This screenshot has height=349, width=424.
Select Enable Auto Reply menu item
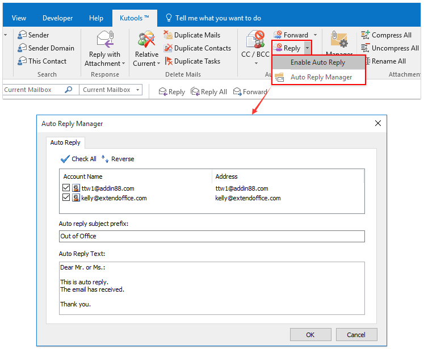point(317,62)
